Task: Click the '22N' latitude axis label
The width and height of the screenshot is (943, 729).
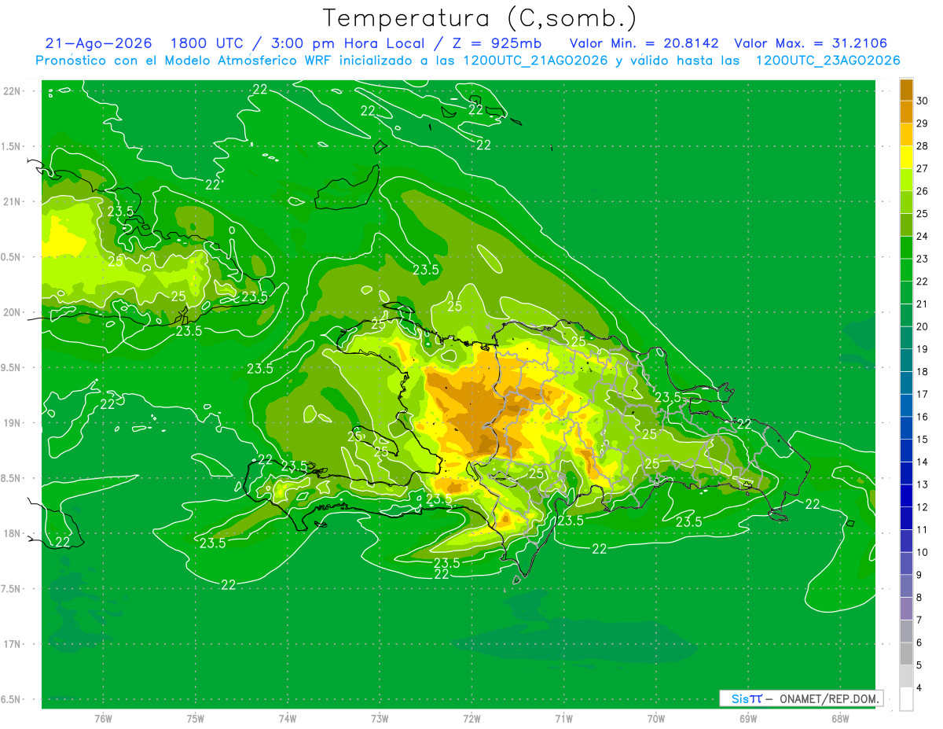Action: [x=13, y=91]
